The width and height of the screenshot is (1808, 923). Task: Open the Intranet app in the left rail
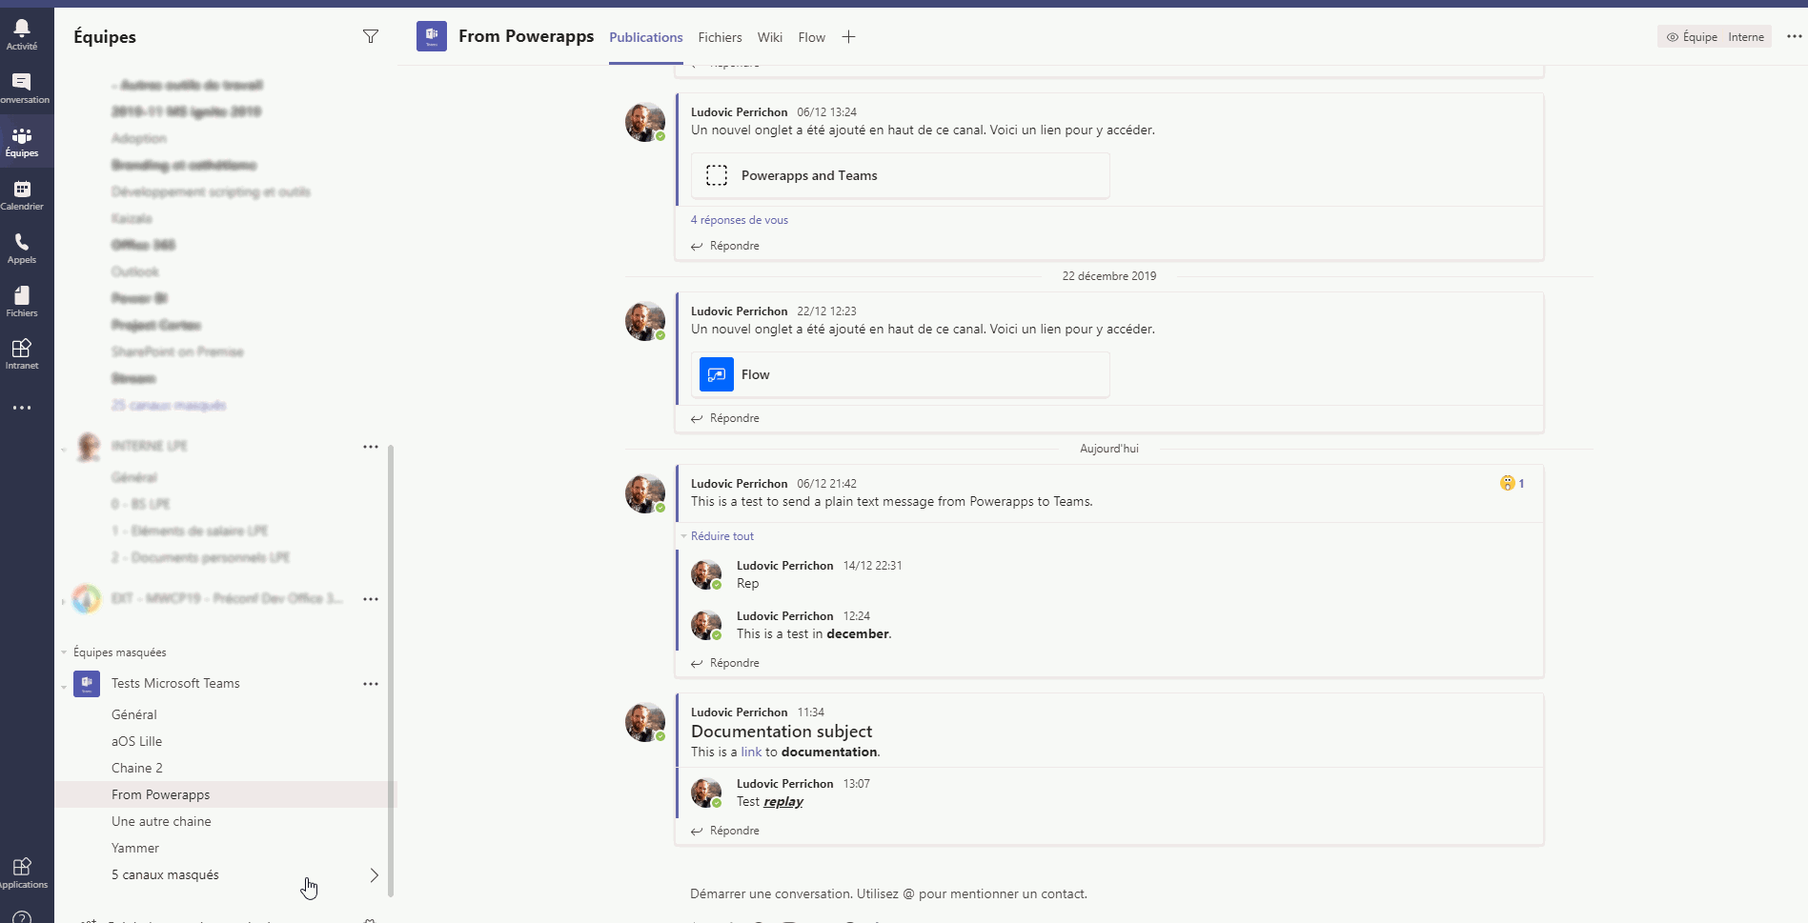[22, 353]
